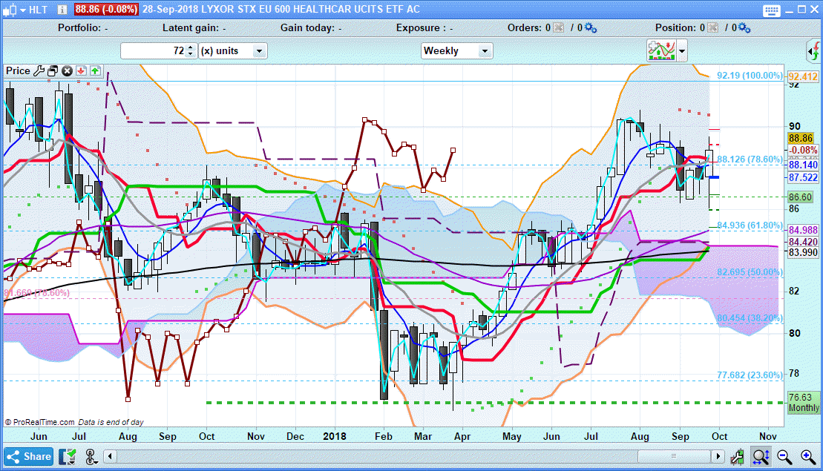
Task: Click the 80.454 (38.20%) Fibonacci label
Action: point(750,318)
